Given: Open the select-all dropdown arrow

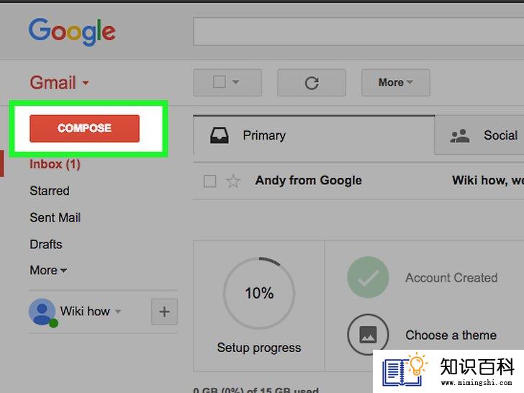Looking at the screenshot, I should click(x=235, y=82).
